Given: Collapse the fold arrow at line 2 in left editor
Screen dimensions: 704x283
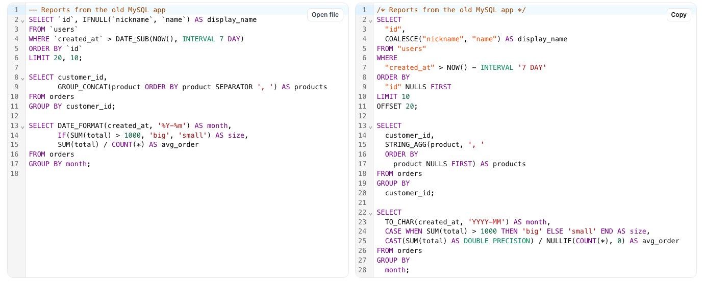Looking at the screenshot, I should [22, 21].
